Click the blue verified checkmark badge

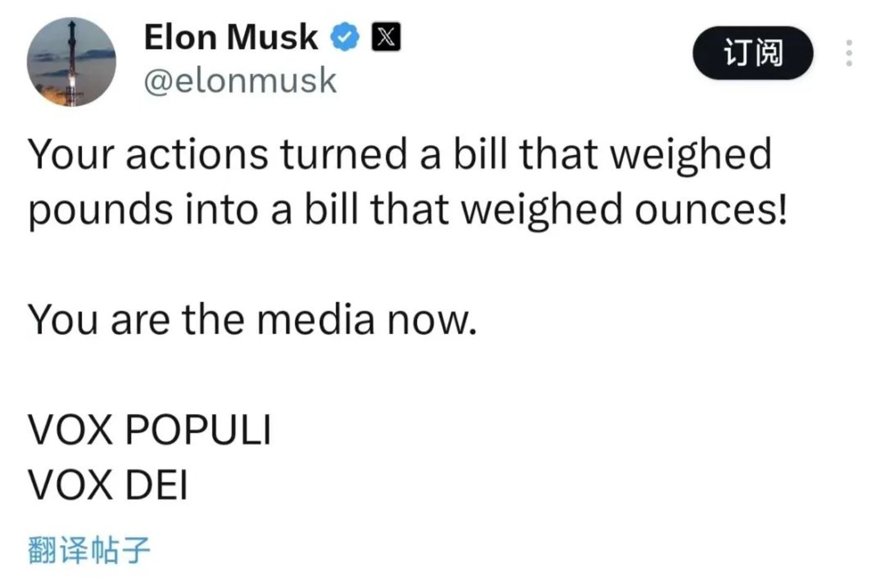click(x=345, y=37)
